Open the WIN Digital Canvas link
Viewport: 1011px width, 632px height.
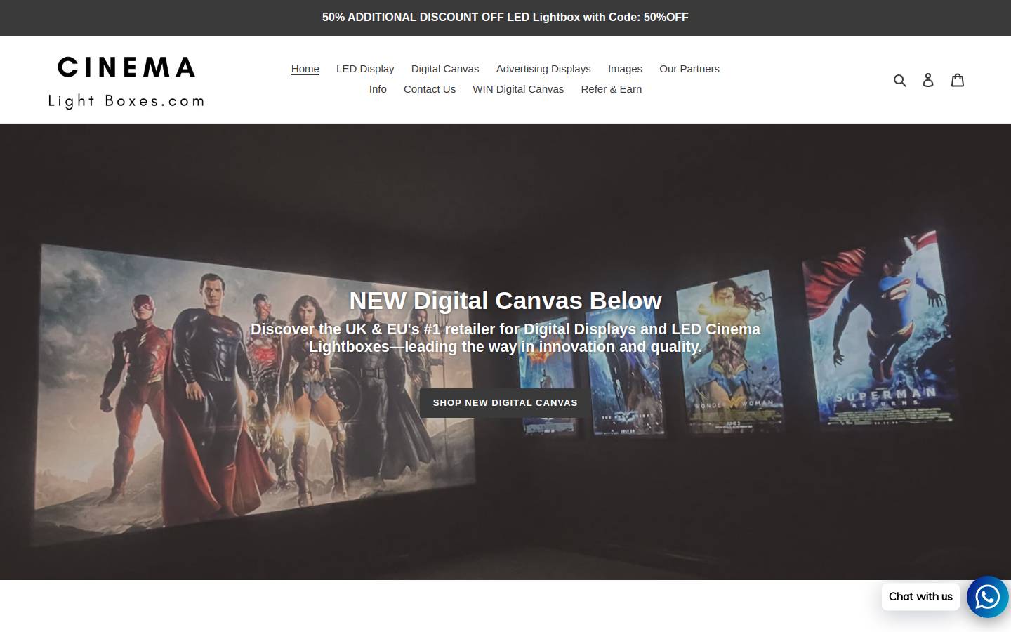(x=518, y=89)
